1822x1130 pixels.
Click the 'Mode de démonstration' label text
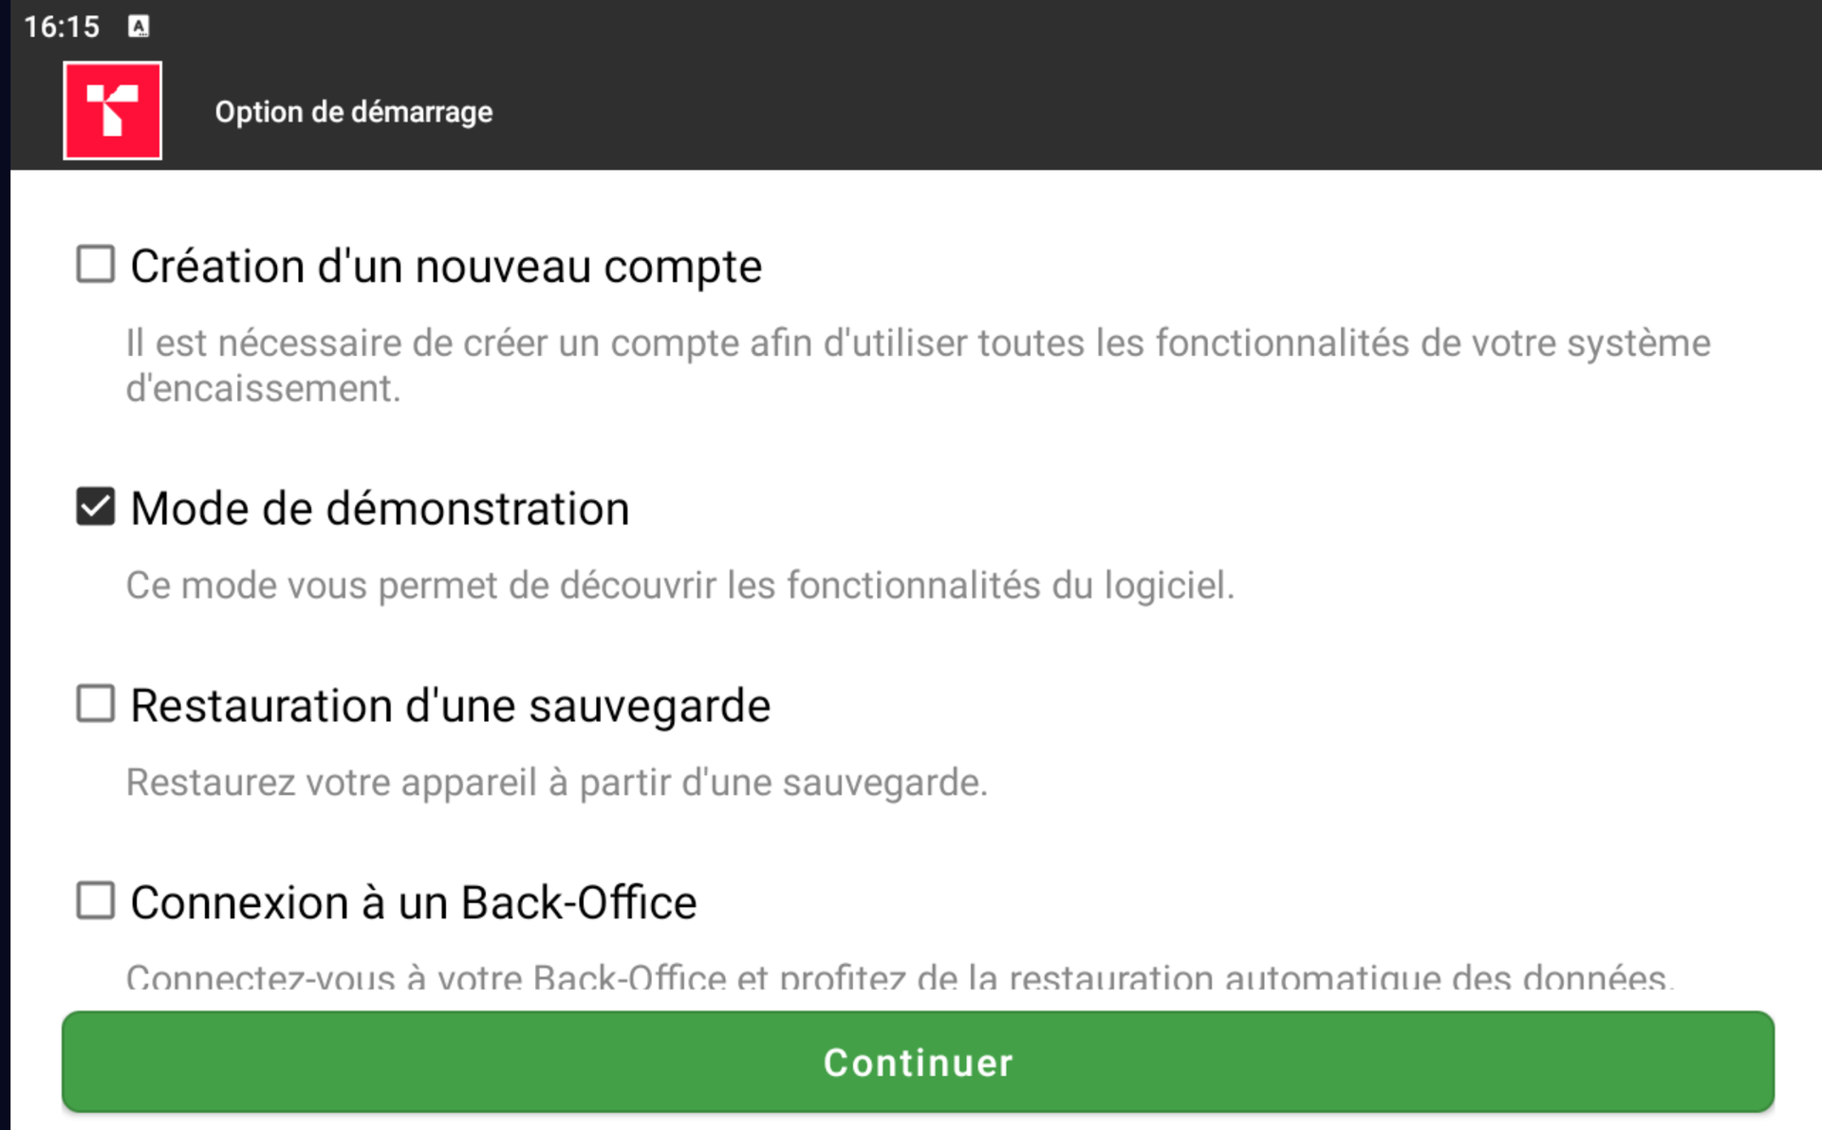380,509
